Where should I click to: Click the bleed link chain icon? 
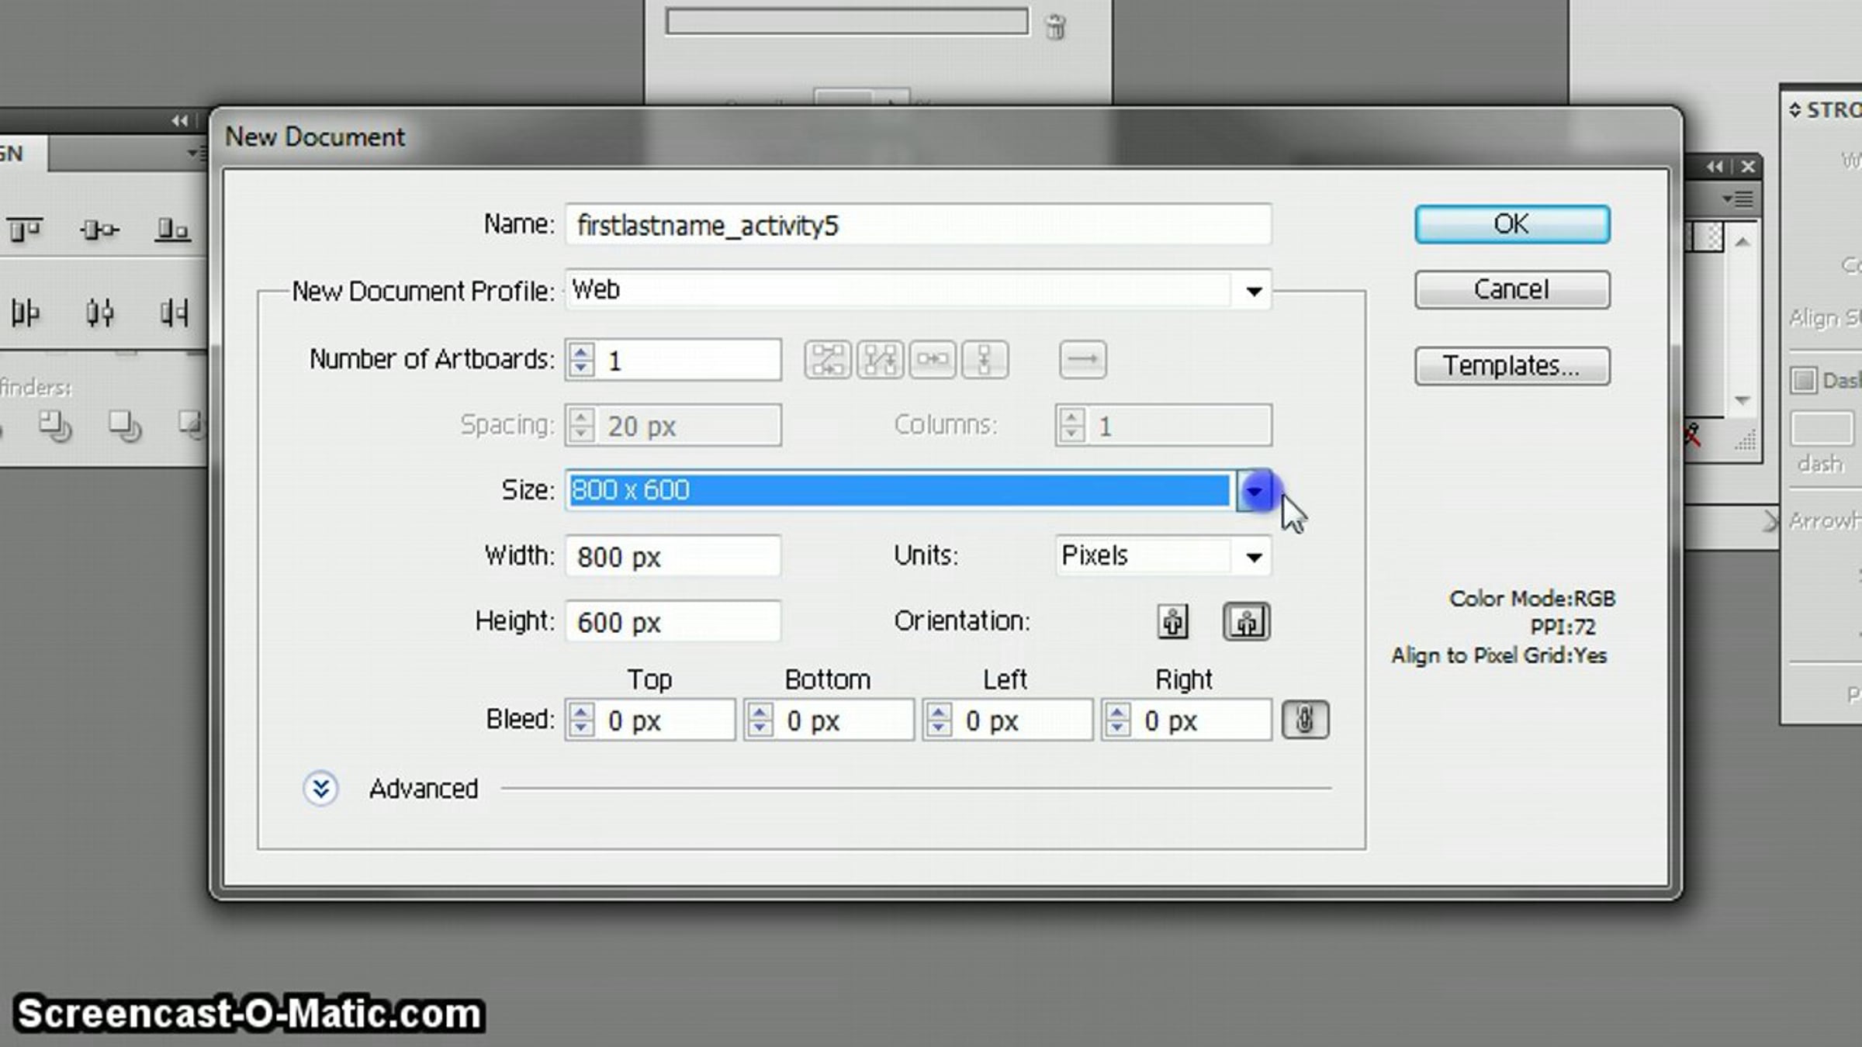pos(1305,720)
